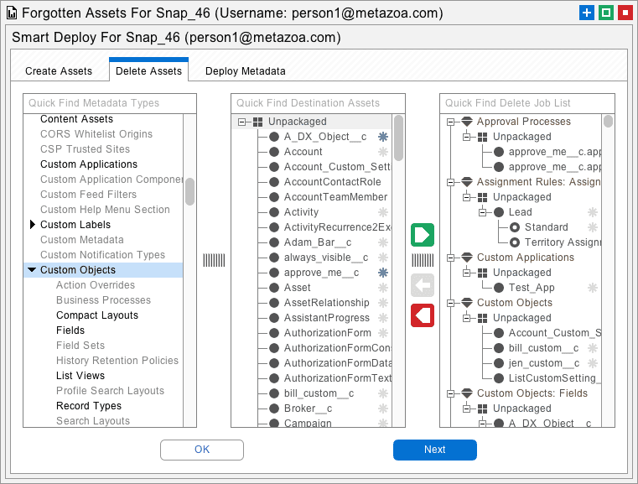
Task: Click the star beside Asset
Action: (383, 288)
